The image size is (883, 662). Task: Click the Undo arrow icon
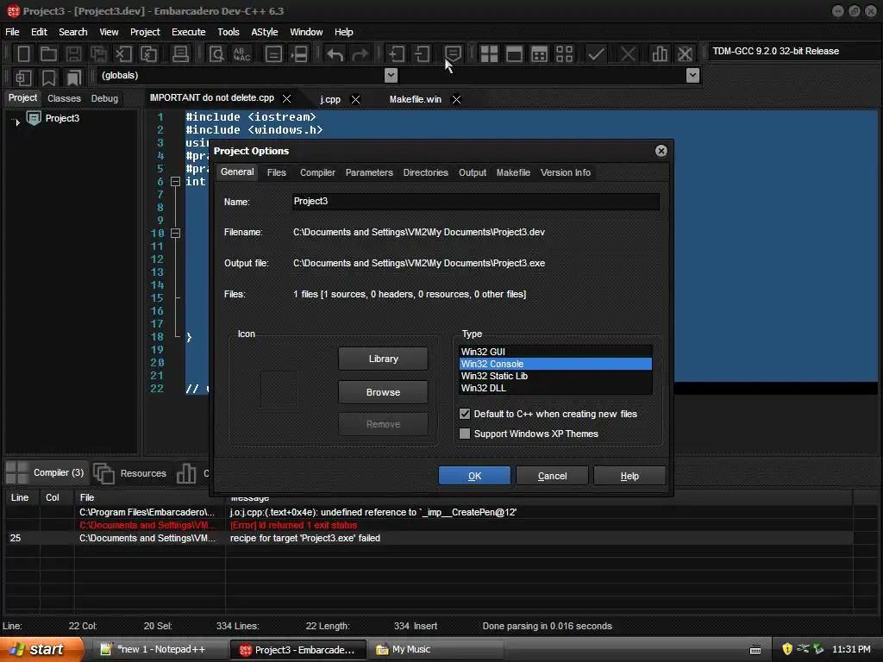click(335, 54)
